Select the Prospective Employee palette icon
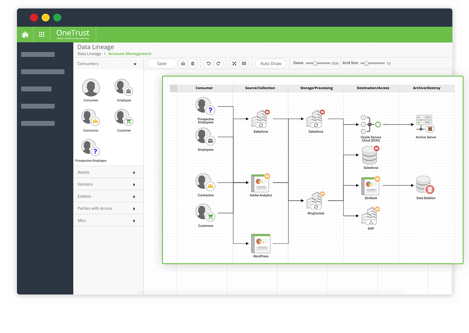This screenshot has height=333, width=469. 91,148
